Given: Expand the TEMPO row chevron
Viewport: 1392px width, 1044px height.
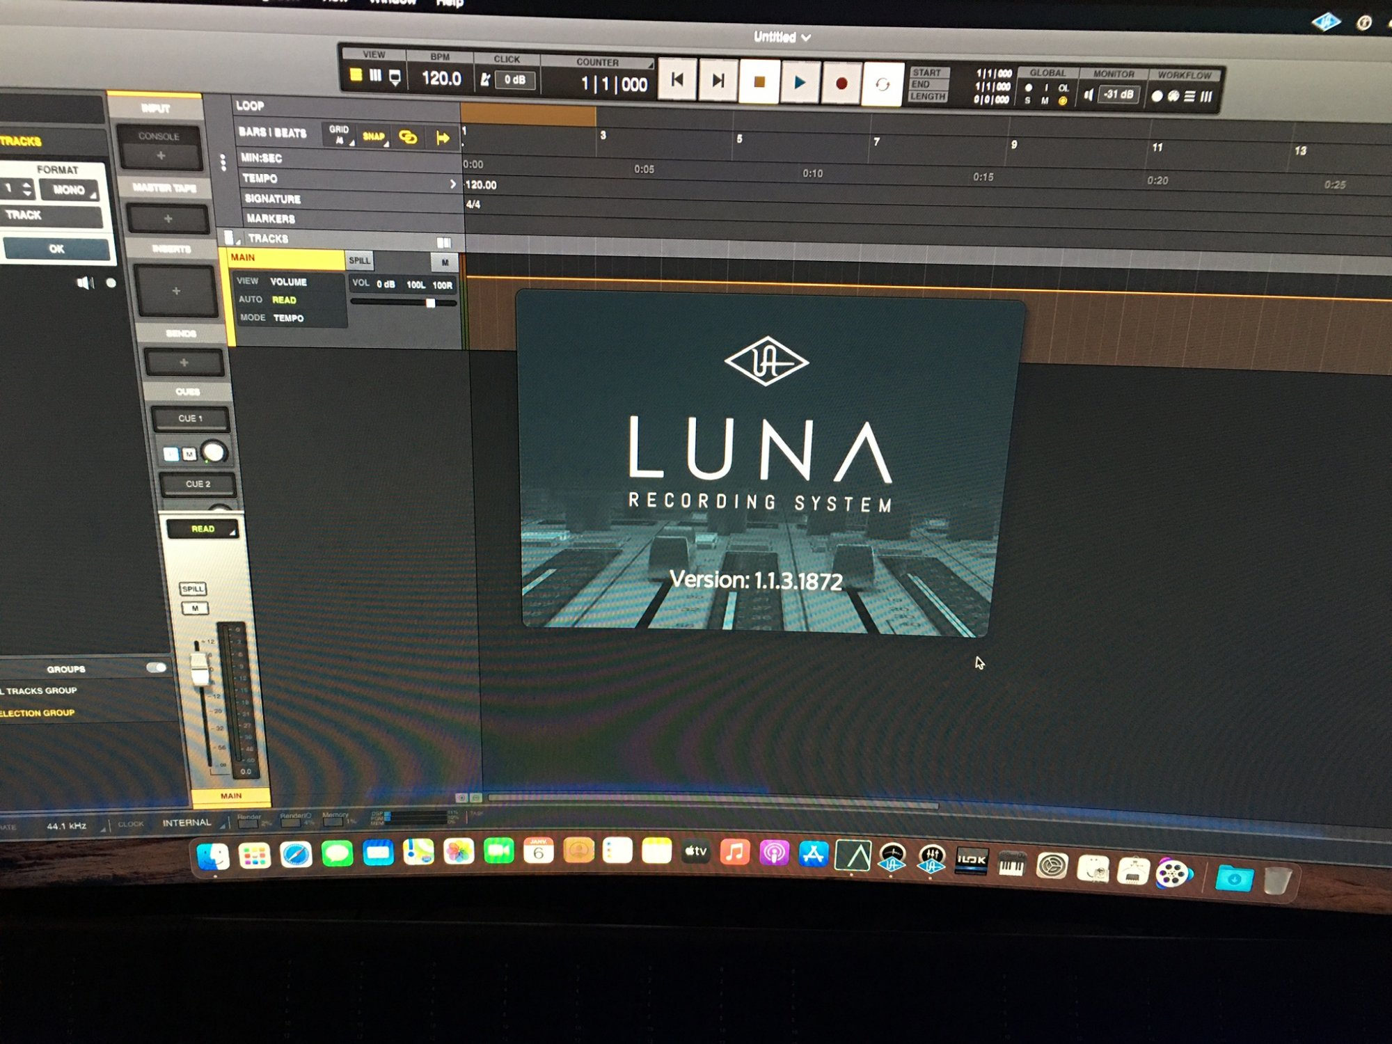Looking at the screenshot, I should point(452,184).
